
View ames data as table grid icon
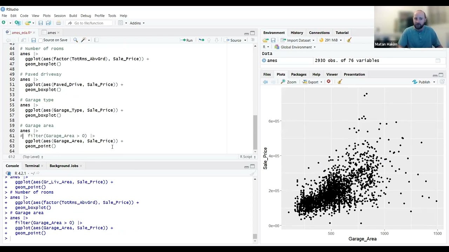(x=438, y=61)
